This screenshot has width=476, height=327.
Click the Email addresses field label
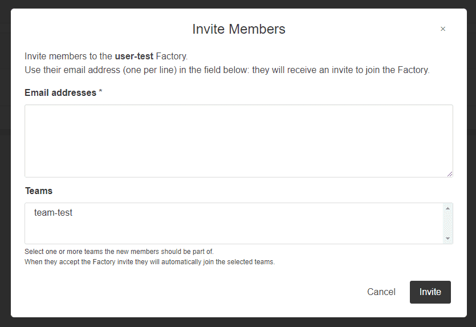pos(60,92)
